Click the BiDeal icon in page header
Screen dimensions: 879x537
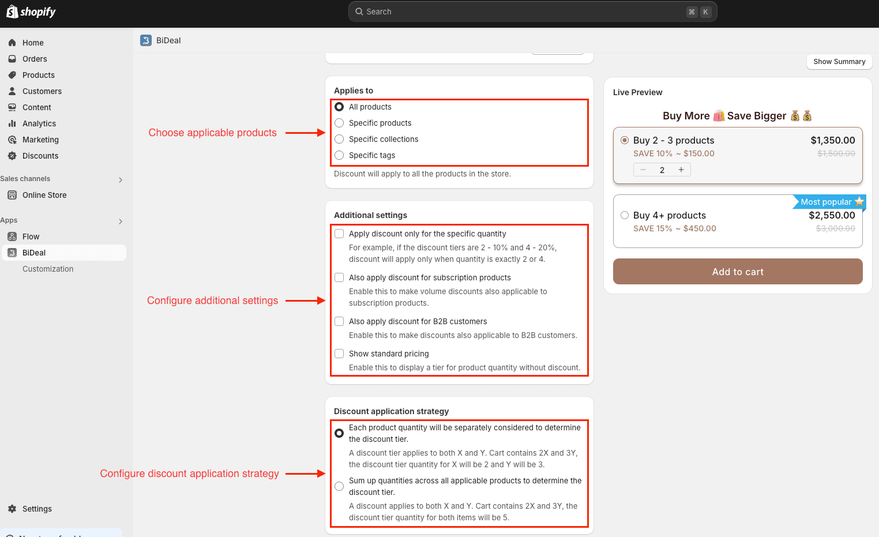tap(146, 40)
